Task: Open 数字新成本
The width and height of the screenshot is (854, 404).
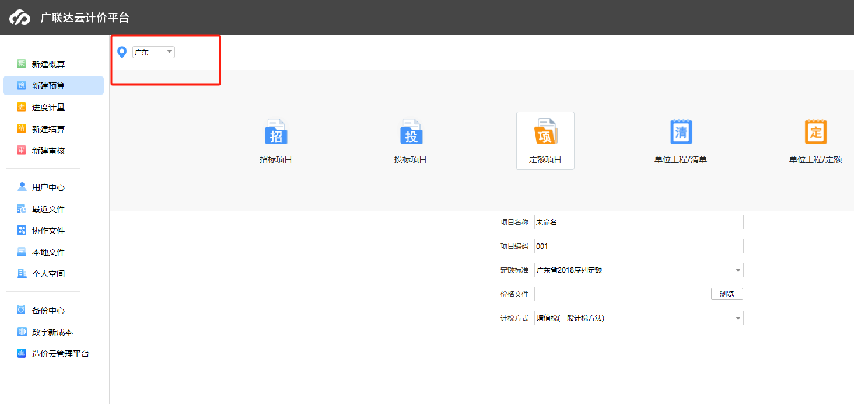Action: click(53, 332)
